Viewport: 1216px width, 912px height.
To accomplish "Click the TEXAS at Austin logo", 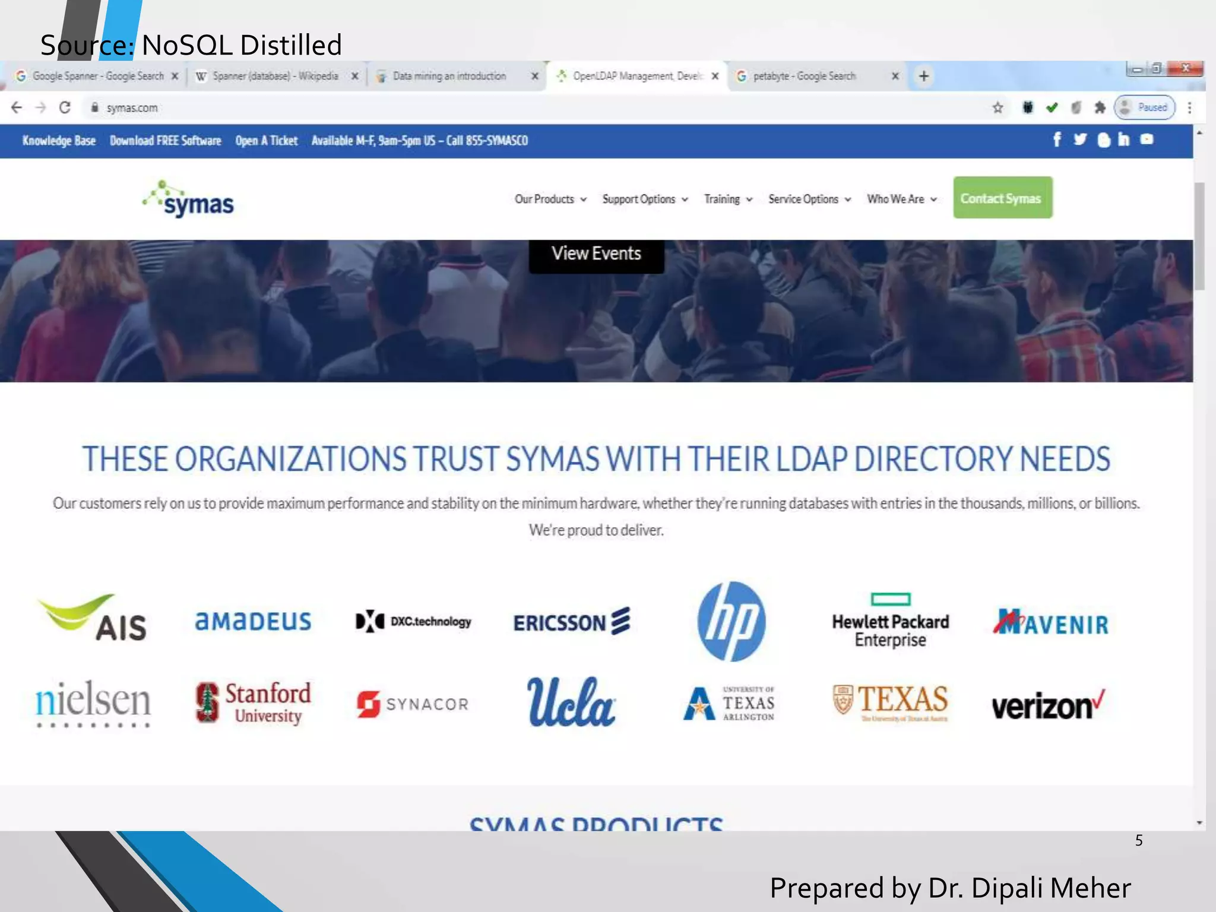I will pyautogui.click(x=890, y=702).
